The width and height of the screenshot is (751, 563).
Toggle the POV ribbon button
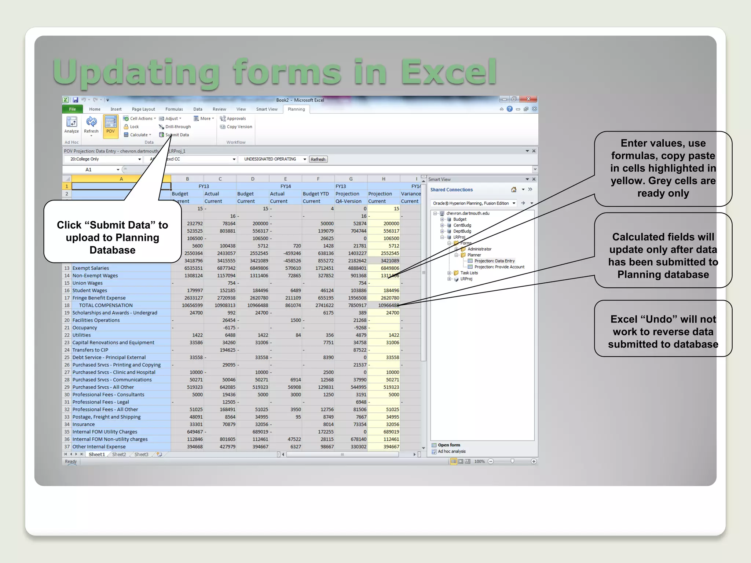110,126
